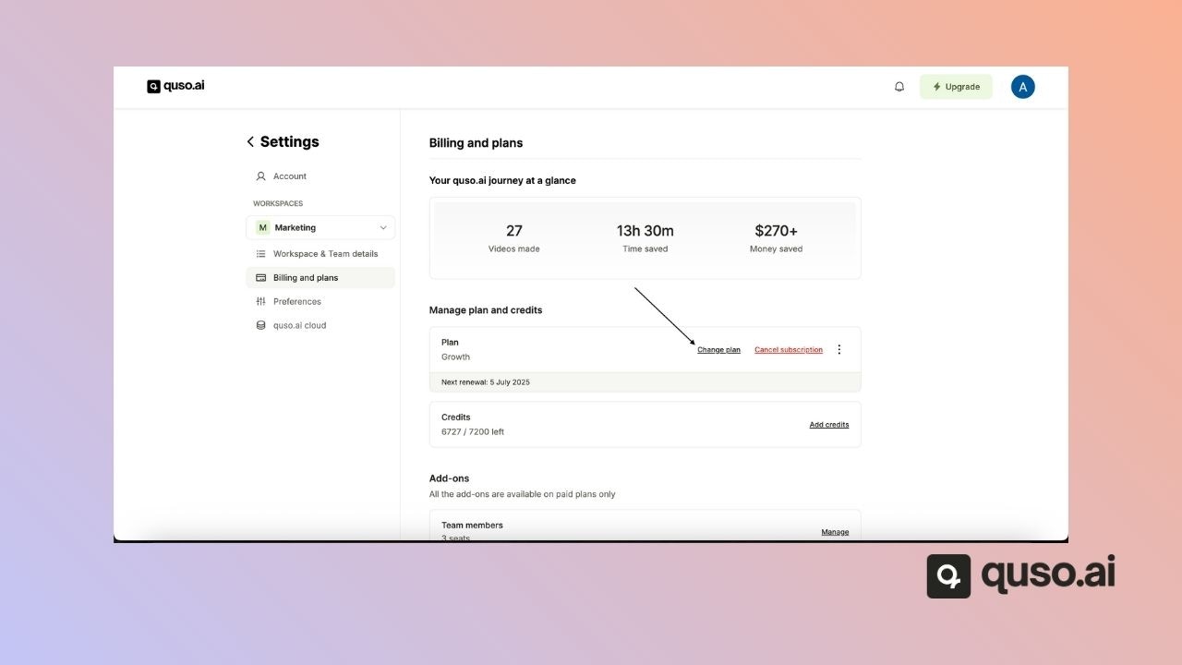Click the 27 Videos made stat
The width and height of the screenshot is (1182, 665).
[x=514, y=237]
